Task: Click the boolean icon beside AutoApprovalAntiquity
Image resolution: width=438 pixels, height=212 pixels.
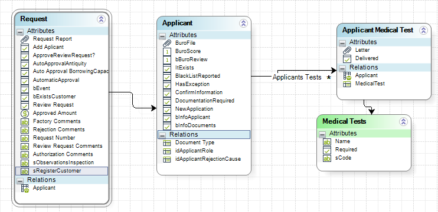Action: (x=25, y=64)
